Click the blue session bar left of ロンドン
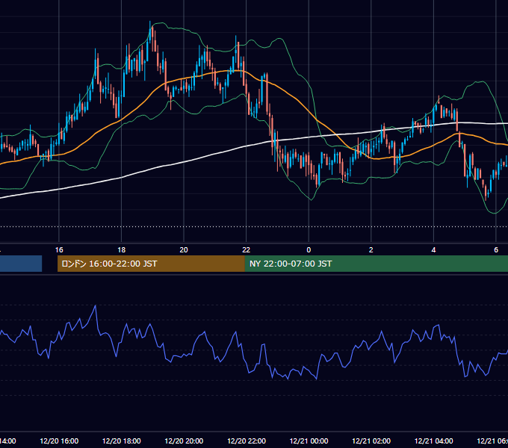The width and height of the screenshot is (508, 448). click(x=21, y=264)
